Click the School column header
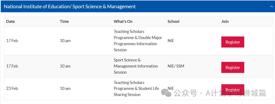Viewport: 275px width, 104px height. (x=173, y=22)
